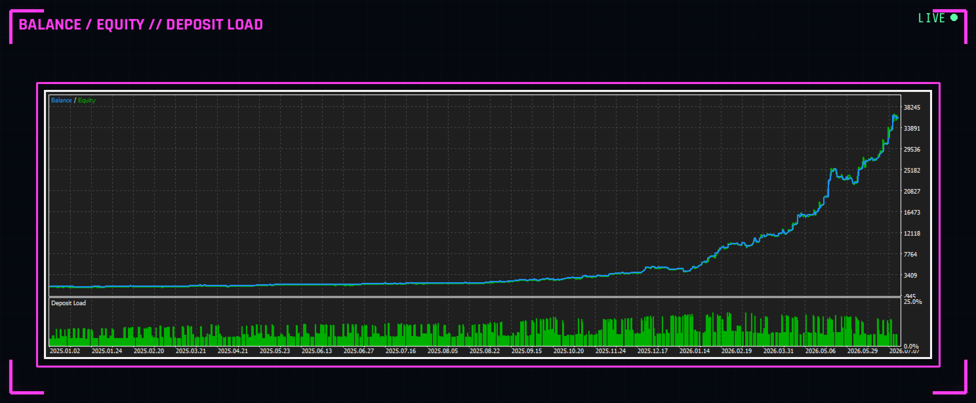Click the 2025.01.24 date label
Screen dimensions: 976x403
[107, 351]
